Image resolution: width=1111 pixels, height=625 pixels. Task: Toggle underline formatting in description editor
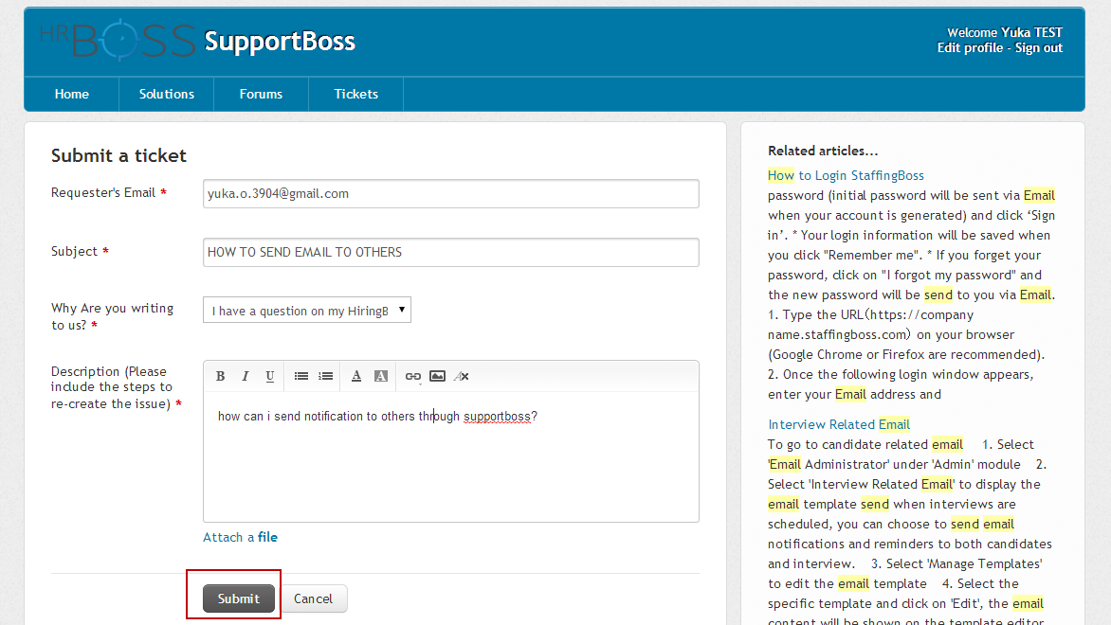click(270, 376)
